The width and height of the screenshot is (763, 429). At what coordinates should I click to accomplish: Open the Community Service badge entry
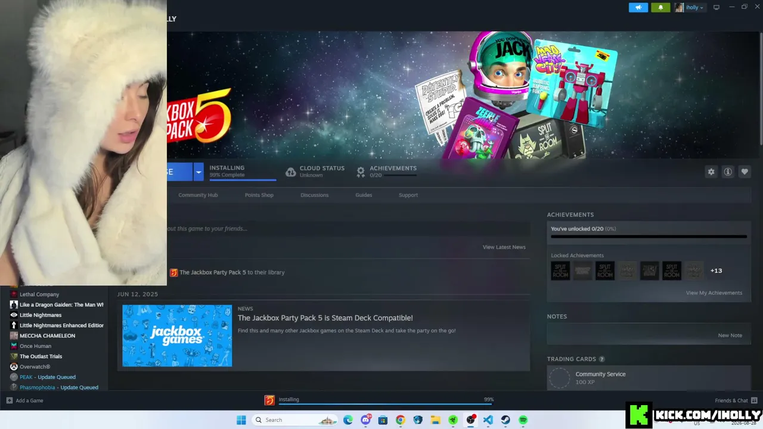point(649,378)
